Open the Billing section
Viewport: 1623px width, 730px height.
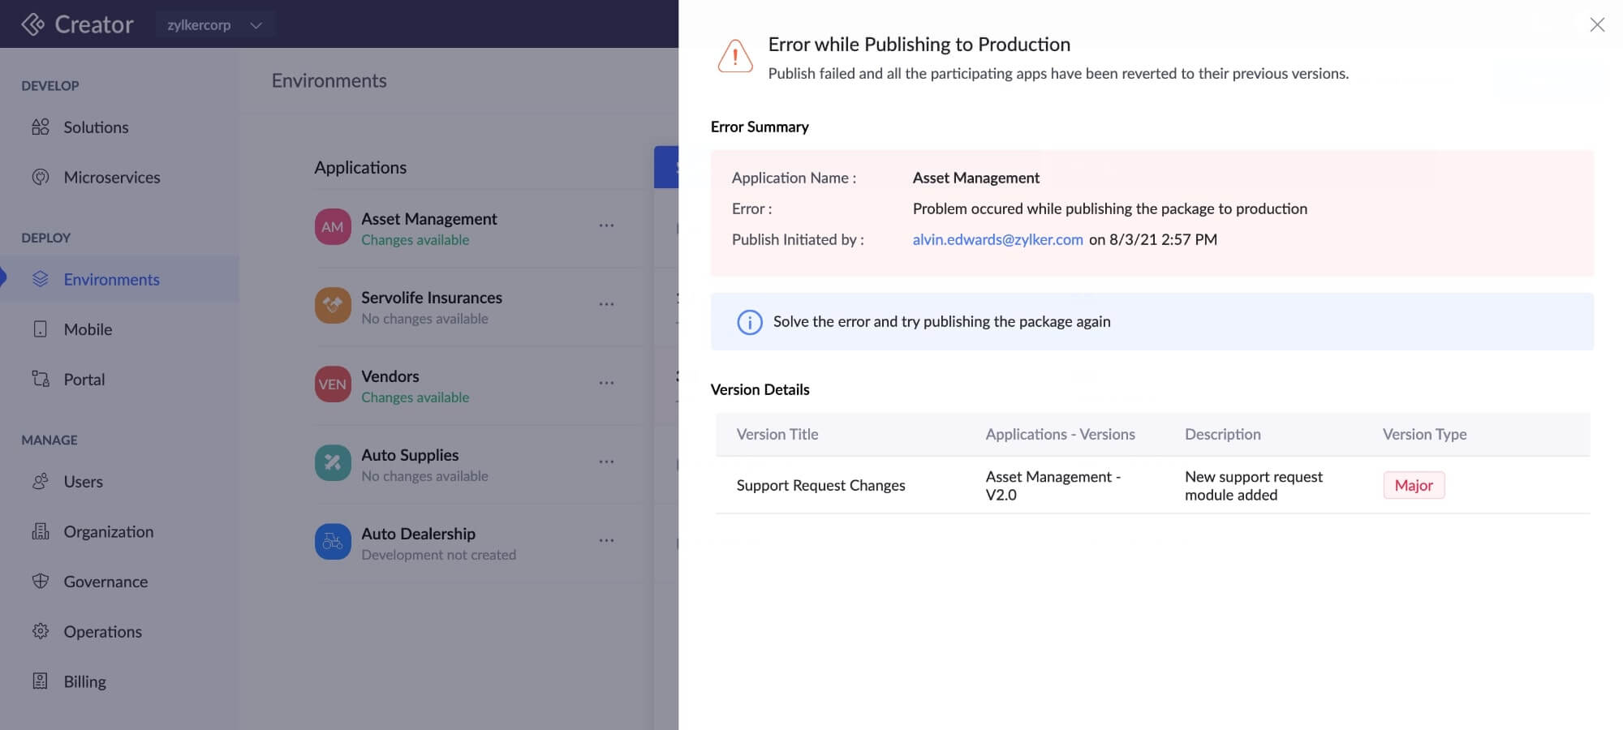(84, 681)
